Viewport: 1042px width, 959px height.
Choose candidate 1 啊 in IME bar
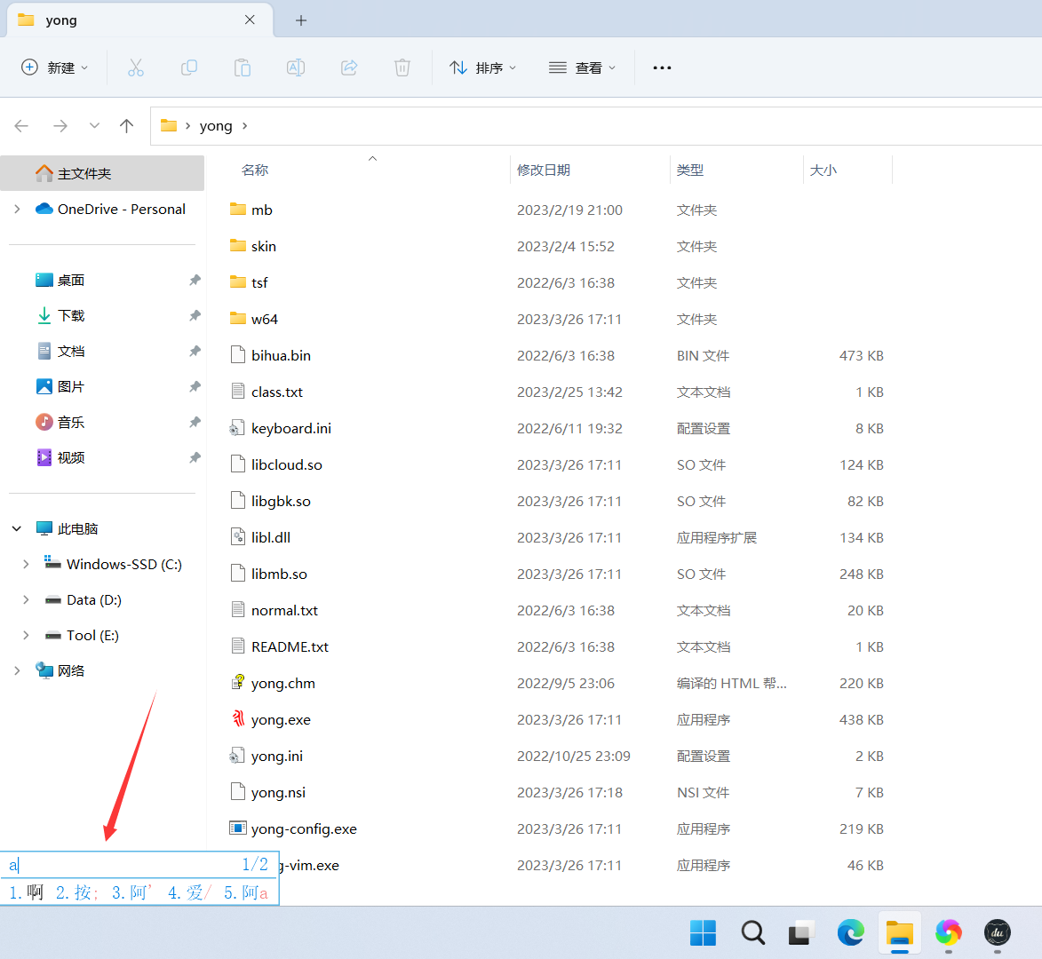(x=26, y=892)
